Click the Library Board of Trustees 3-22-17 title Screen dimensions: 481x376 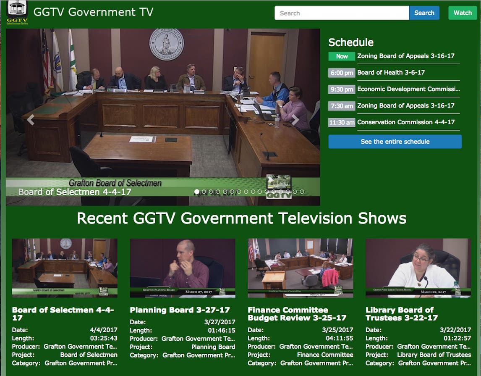[400, 314]
